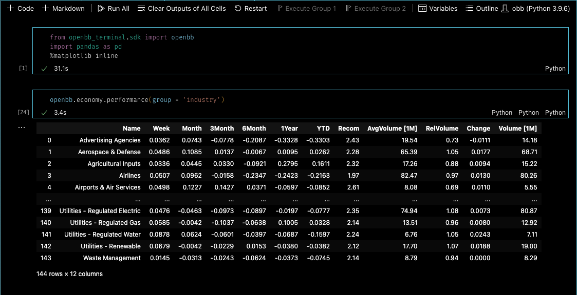This screenshot has height=295, width=577.
Task: Click the Month column header
Action: pos(192,129)
